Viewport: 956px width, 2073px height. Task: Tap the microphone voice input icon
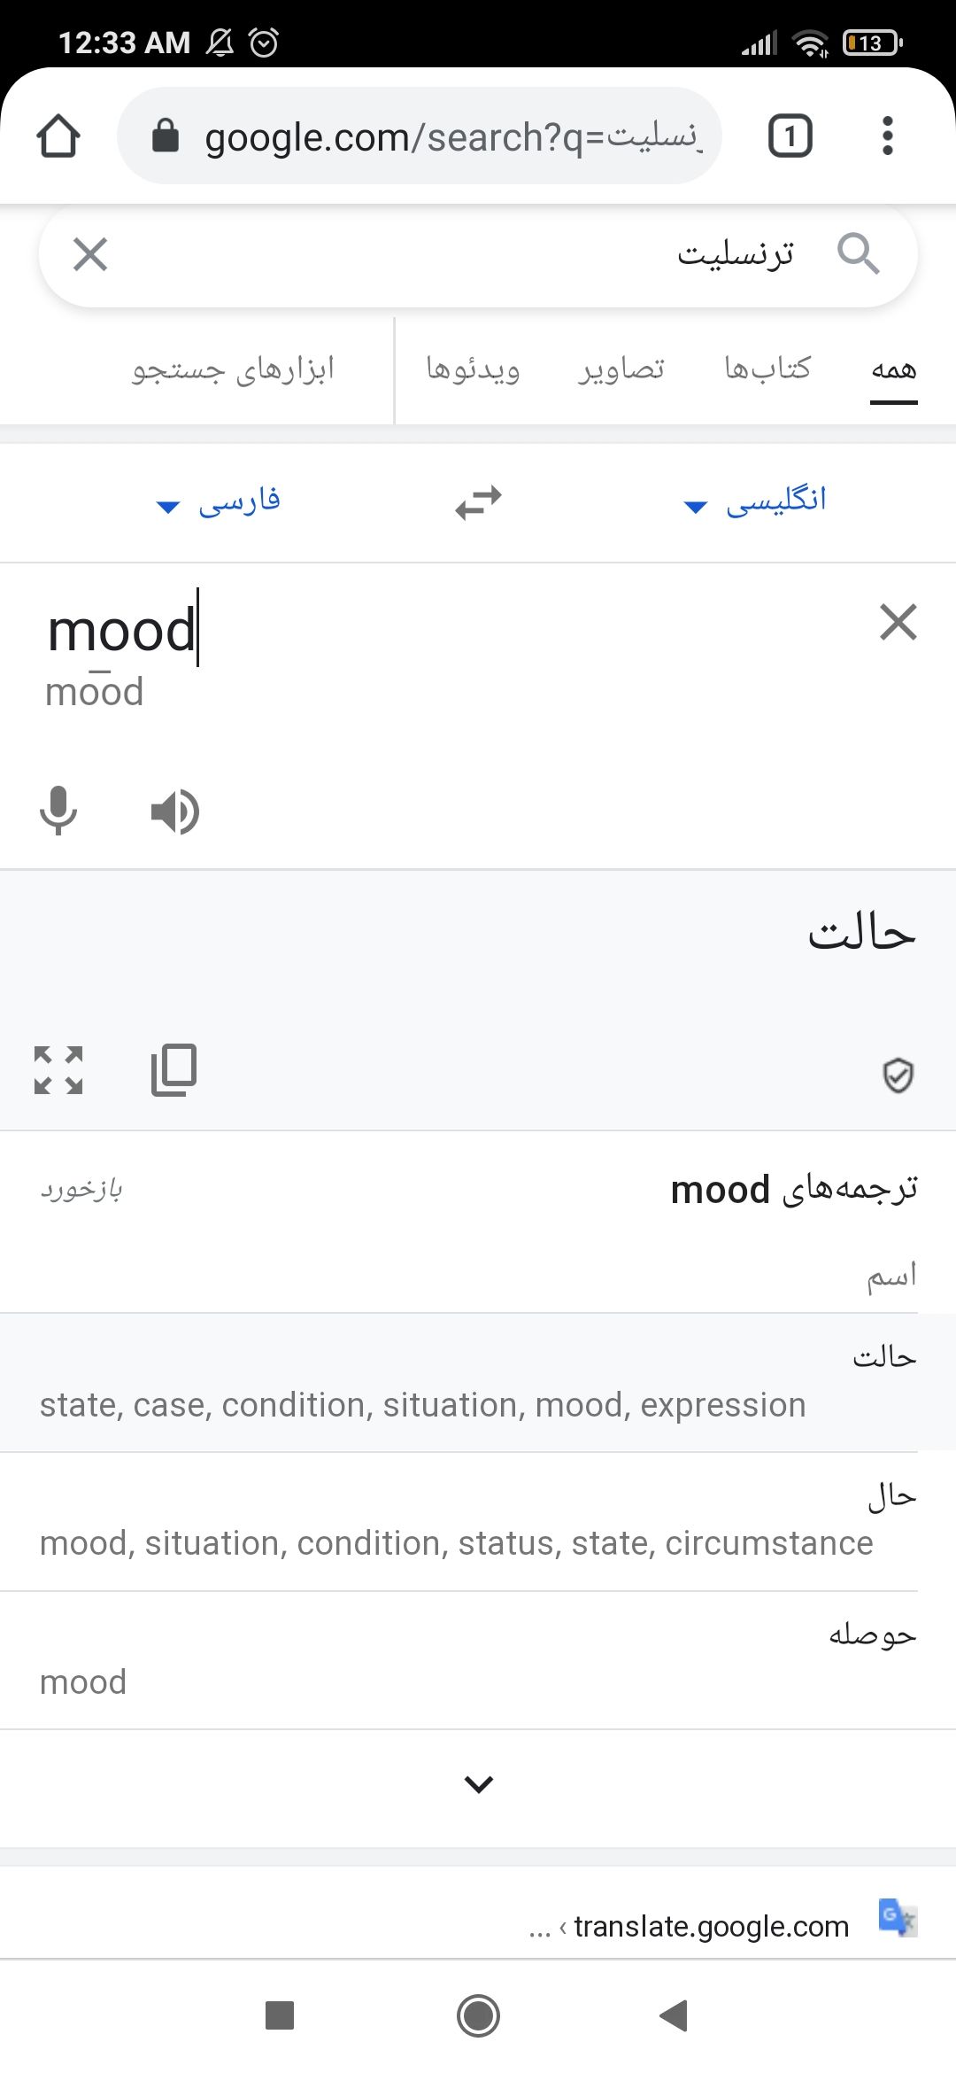point(58,811)
